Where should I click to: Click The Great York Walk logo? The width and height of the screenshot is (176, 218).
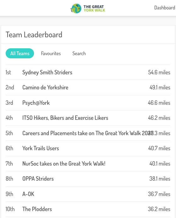(x=88, y=8)
